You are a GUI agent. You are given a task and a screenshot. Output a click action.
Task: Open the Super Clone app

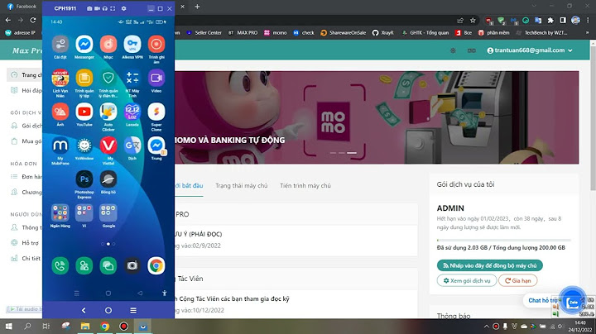tap(156, 112)
